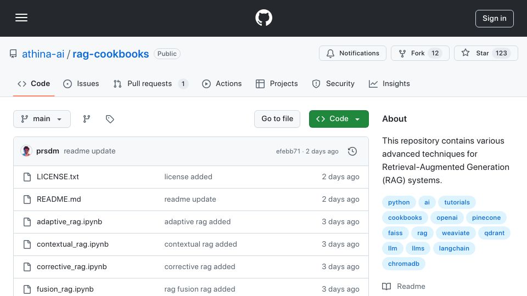527x296 pixels.
Task: Click the file icon beside contextual_rag.ipynb
Action: coord(27,244)
